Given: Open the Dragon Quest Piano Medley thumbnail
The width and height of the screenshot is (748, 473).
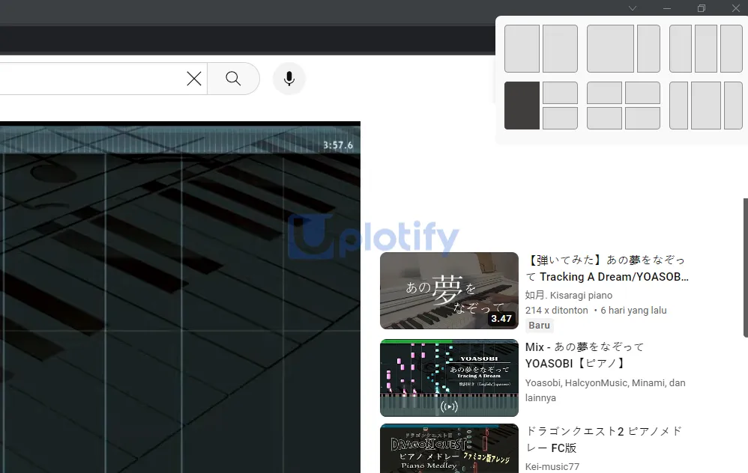Looking at the screenshot, I should [450, 448].
